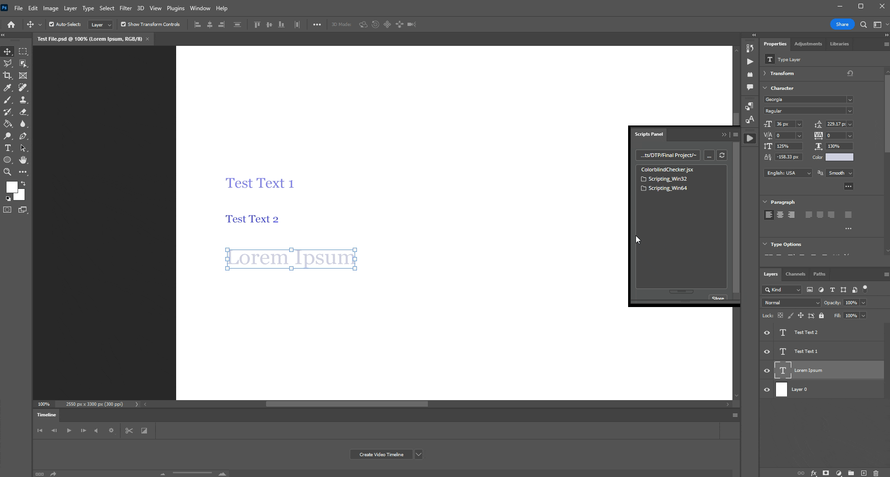Activate the Zoom tool in the toolbar
The width and height of the screenshot is (890, 477).
[8, 172]
